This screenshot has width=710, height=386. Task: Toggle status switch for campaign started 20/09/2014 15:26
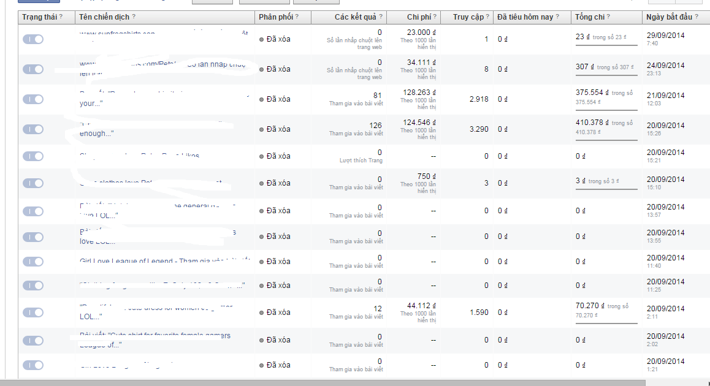click(33, 129)
